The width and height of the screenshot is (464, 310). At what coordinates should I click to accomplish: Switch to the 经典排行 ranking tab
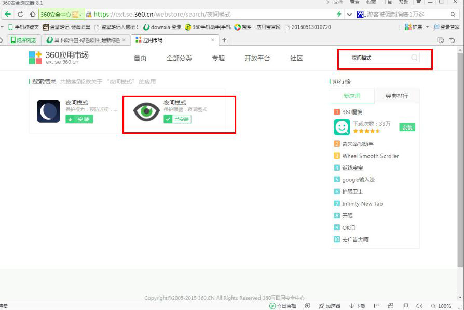(397, 96)
